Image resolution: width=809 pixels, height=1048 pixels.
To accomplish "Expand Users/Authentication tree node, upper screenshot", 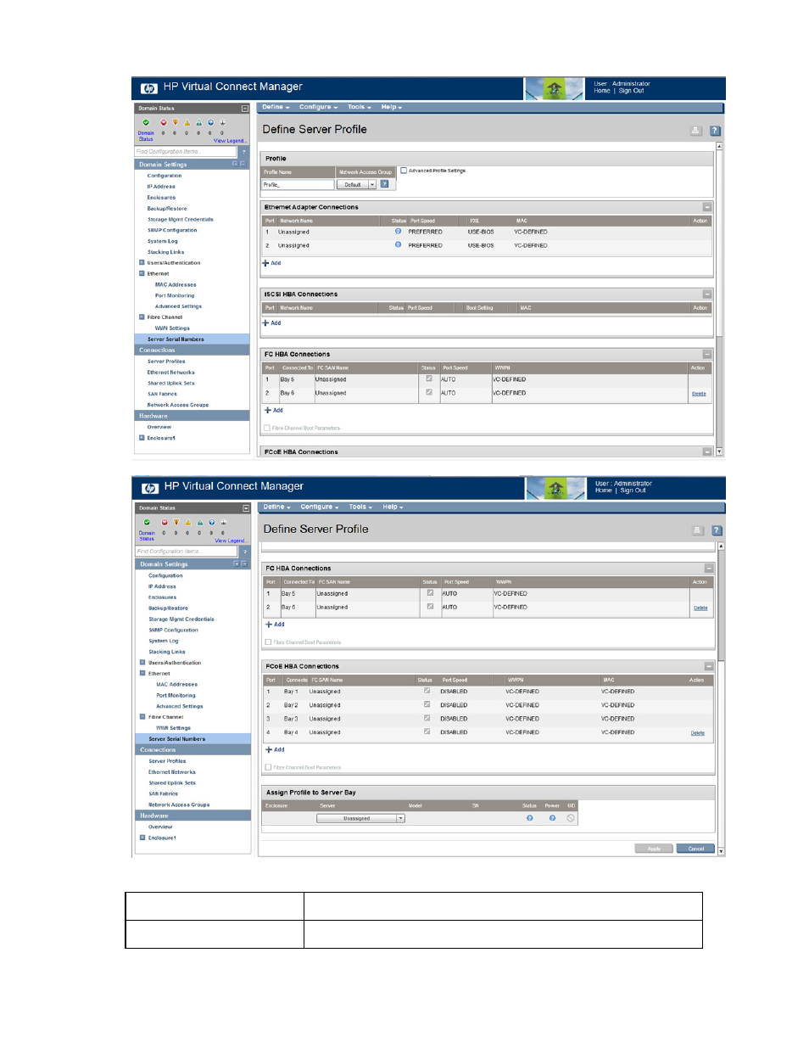I will 142,262.
